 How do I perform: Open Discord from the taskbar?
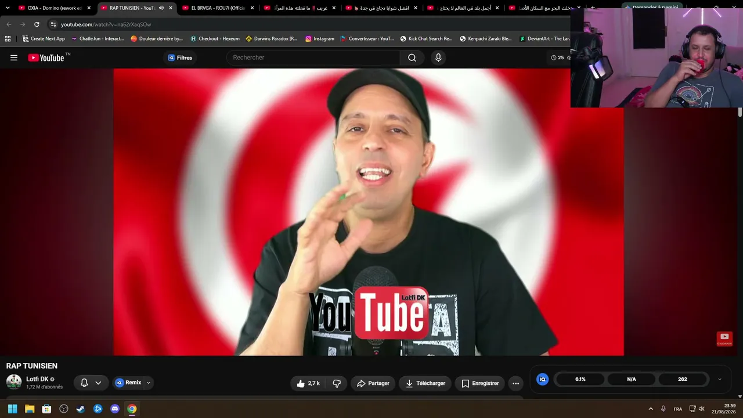click(x=115, y=409)
